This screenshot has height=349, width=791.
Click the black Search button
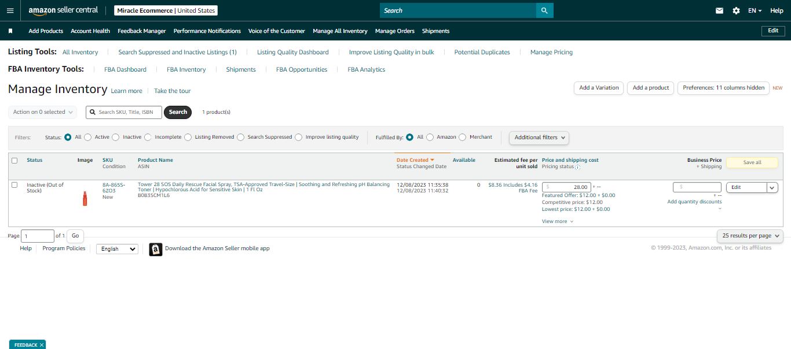click(178, 112)
